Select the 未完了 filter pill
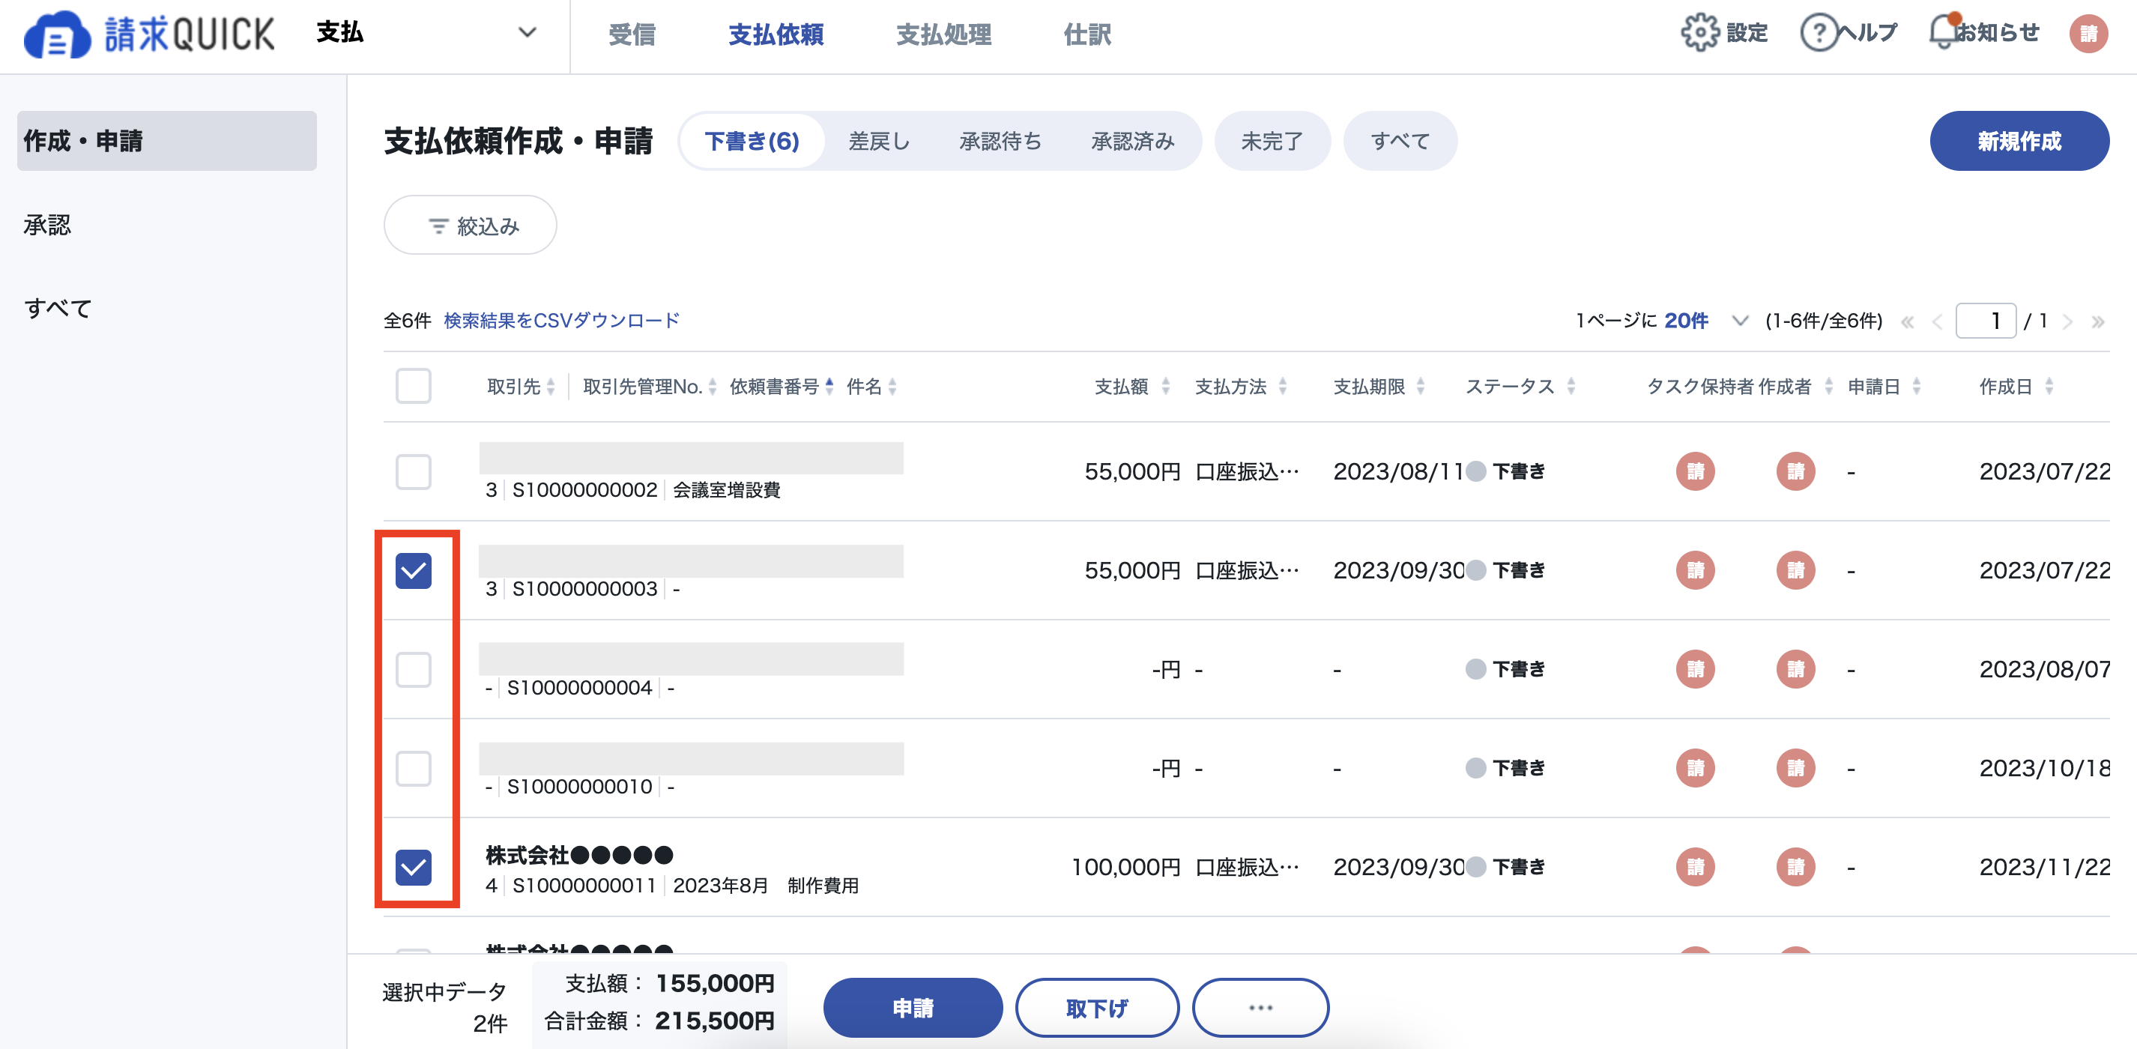The height and width of the screenshot is (1049, 2137). point(1272,141)
